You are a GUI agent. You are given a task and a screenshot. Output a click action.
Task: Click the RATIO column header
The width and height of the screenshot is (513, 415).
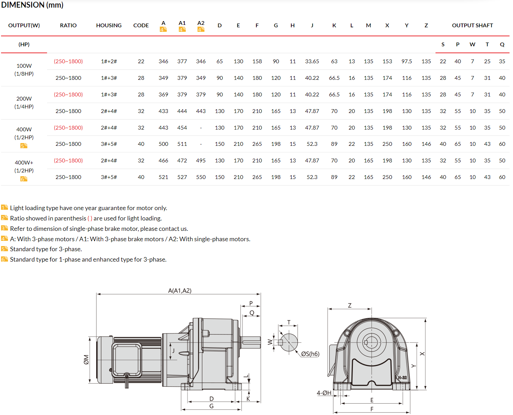(68, 25)
